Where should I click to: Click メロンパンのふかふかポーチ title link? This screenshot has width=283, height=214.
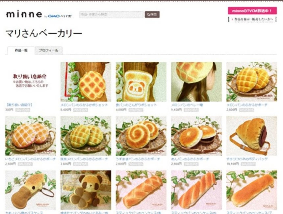click(247, 105)
